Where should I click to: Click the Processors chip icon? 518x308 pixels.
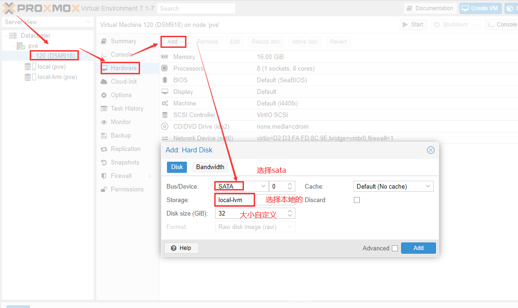165,68
